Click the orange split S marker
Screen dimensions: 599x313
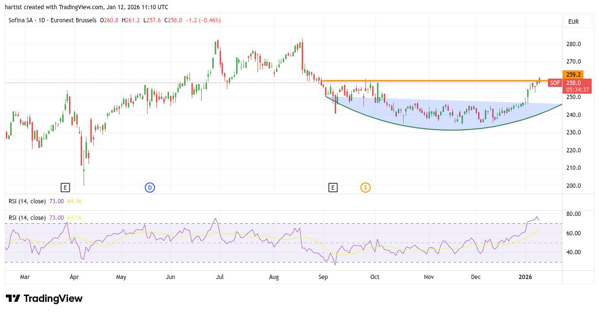pos(365,187)
